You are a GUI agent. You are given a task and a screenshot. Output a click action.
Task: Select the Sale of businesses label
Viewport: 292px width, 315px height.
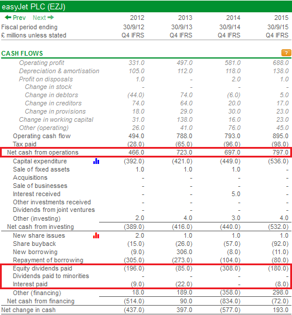click(x=40, y=186)
